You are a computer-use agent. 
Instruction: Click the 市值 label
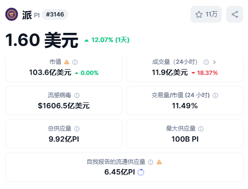[x=55, y=62]
